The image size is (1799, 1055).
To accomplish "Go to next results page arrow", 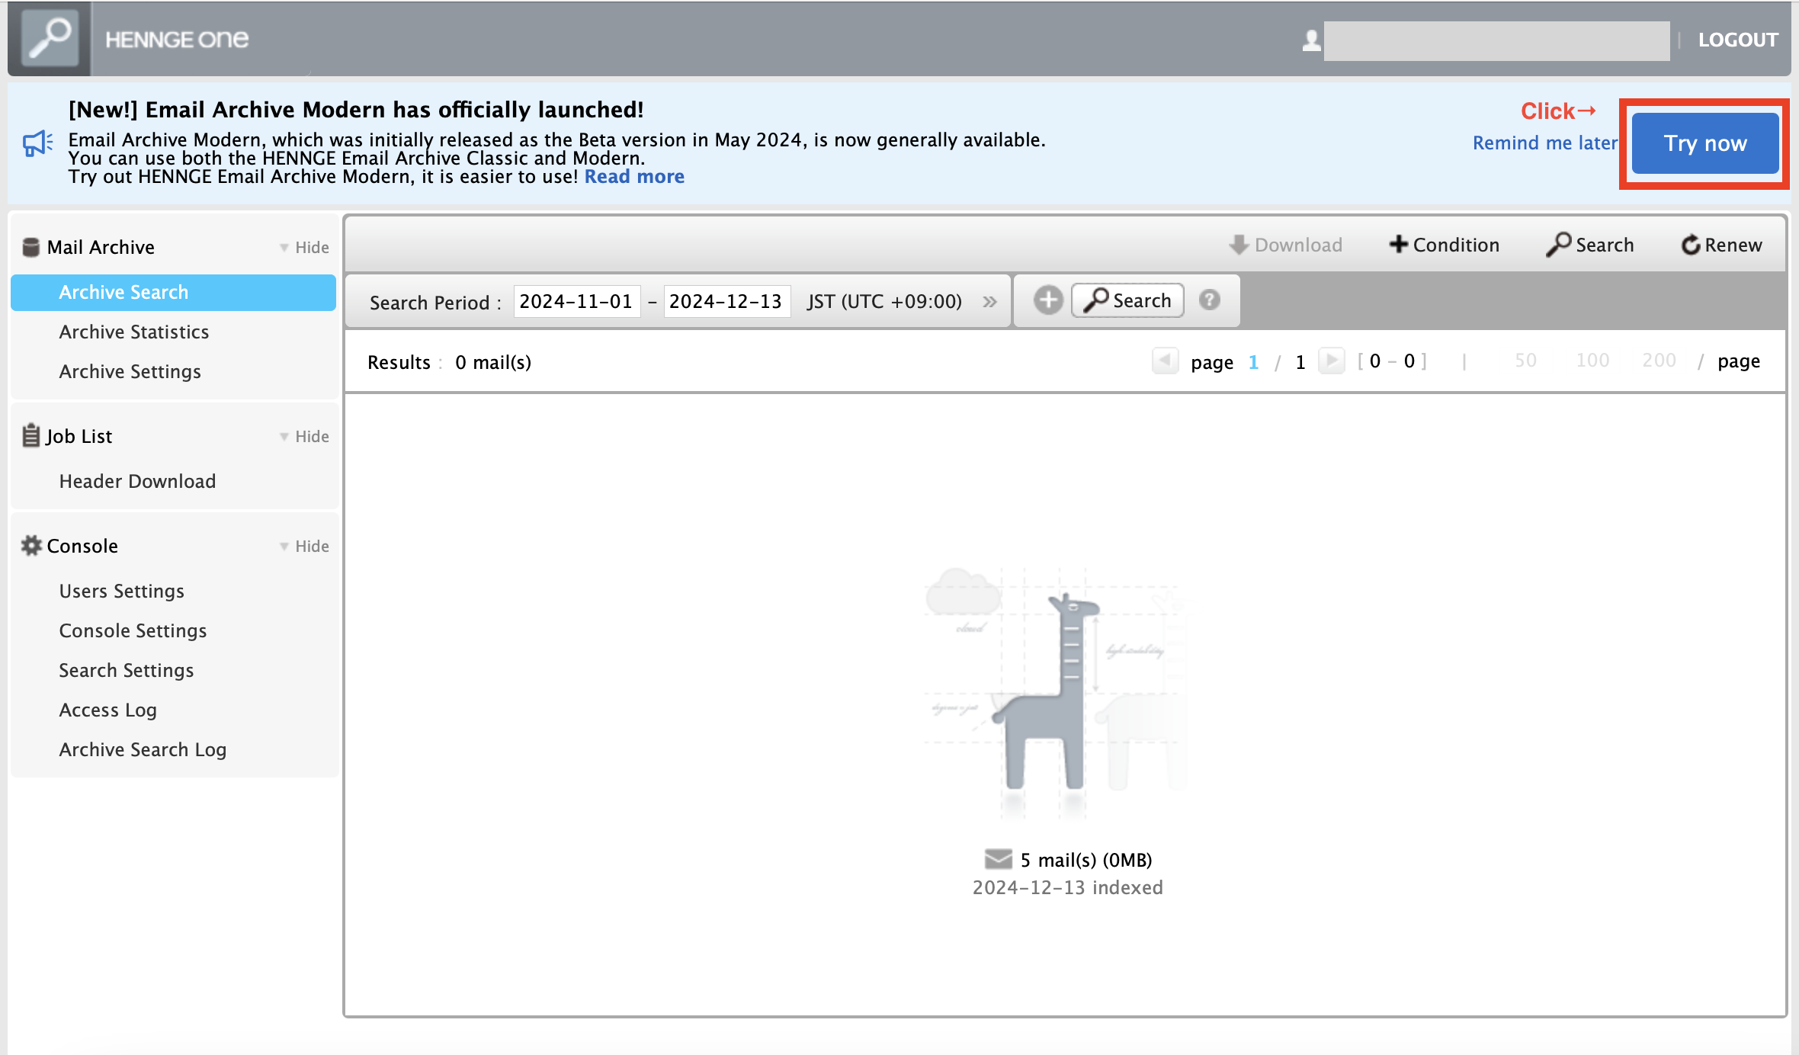I will [x=1331, y=360].
